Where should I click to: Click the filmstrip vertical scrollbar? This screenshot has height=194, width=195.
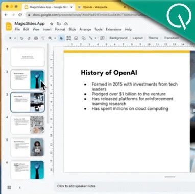(48, 84)
